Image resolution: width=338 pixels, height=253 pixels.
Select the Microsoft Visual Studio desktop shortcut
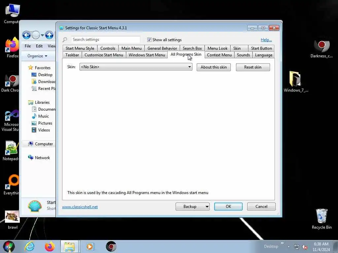[x=10, y=121]
